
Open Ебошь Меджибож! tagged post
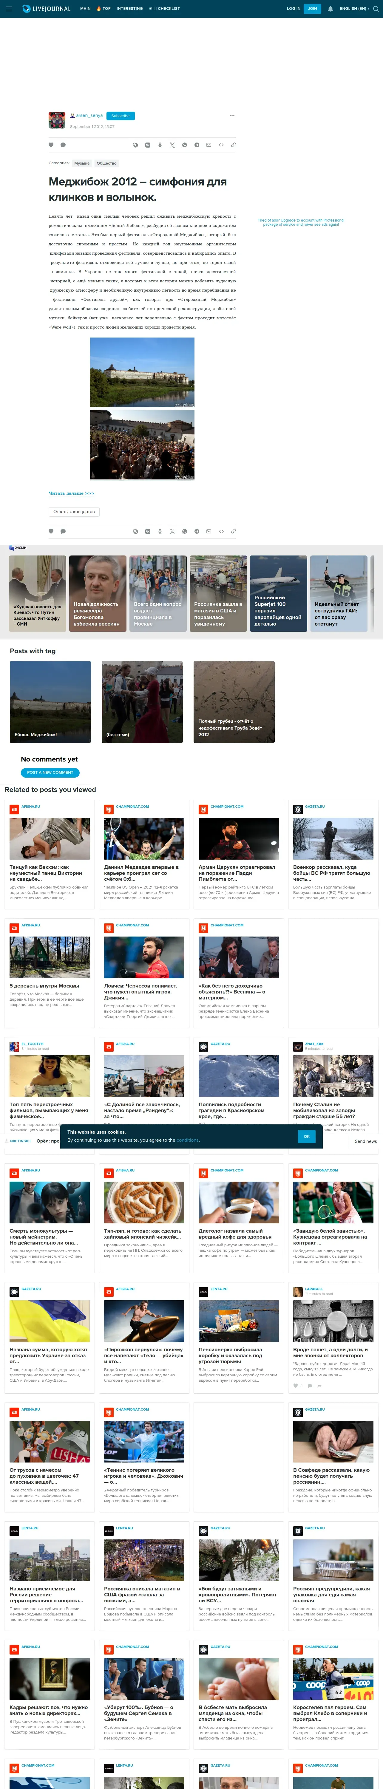click(x=50, y=702)
